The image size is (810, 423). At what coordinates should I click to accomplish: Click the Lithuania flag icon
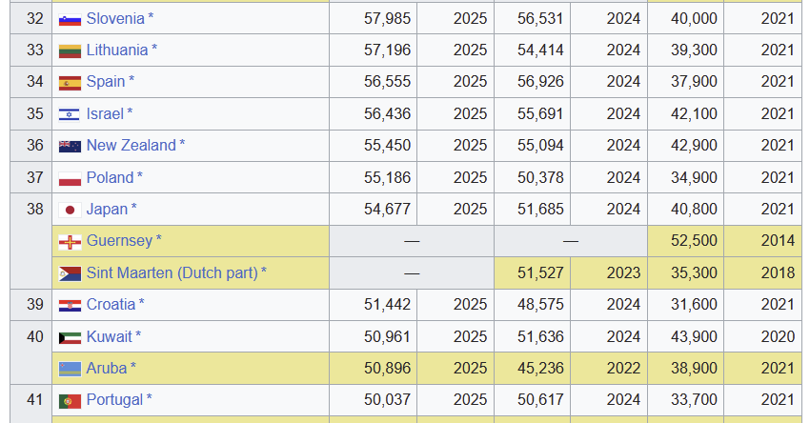(x=70, y=50)
